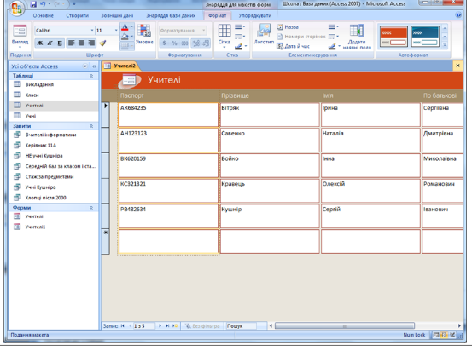Toggle bold formatting (Ж)
Screen dimensions: 472x351
coord(40,43)
